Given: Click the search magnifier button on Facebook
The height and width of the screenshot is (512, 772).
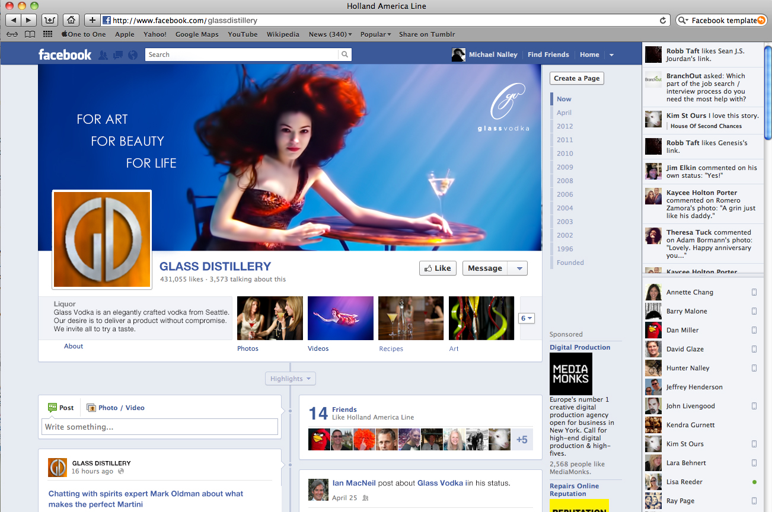Looking at the screenshot, I should click(x=345, y=55).
